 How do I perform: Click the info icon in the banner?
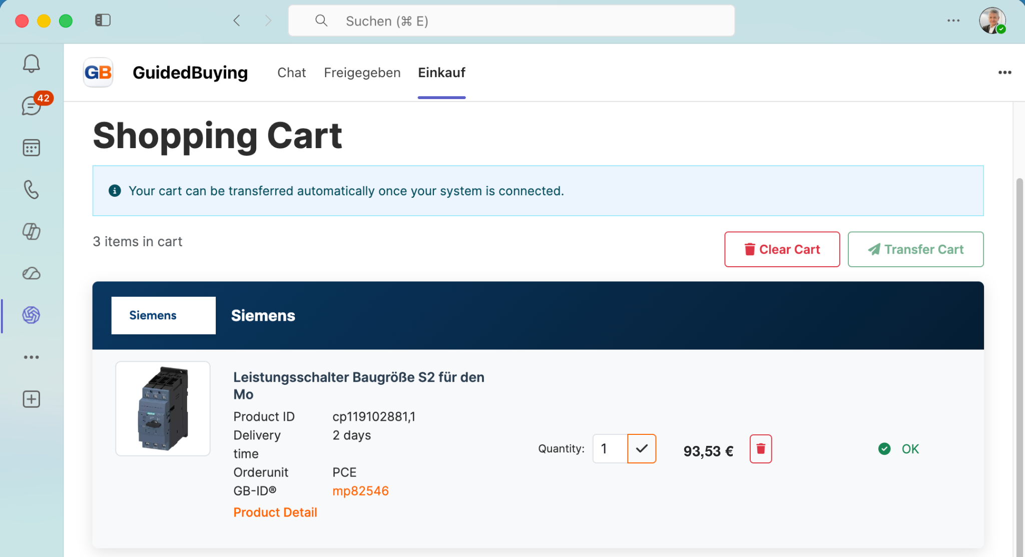pos(115,191)
